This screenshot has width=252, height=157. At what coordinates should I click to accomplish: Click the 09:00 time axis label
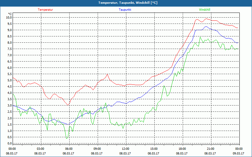point(98,149)
